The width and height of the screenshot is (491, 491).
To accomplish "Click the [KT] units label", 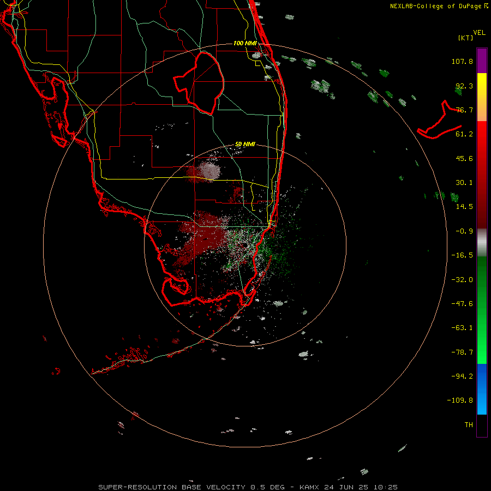I will 465,38.
